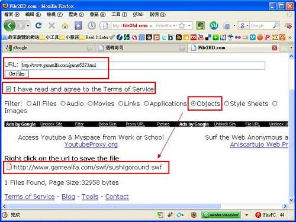Show more bookmarks via the chevron
Viewport: 296px width, 222px height.
coord(289,37)
